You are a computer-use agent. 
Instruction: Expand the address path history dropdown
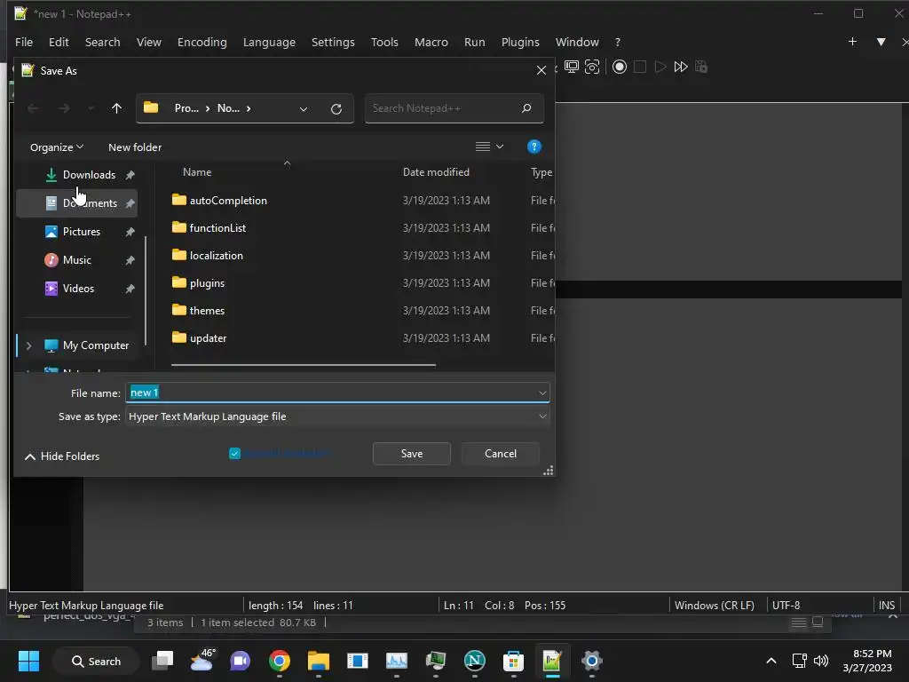[x=304, y=109]
